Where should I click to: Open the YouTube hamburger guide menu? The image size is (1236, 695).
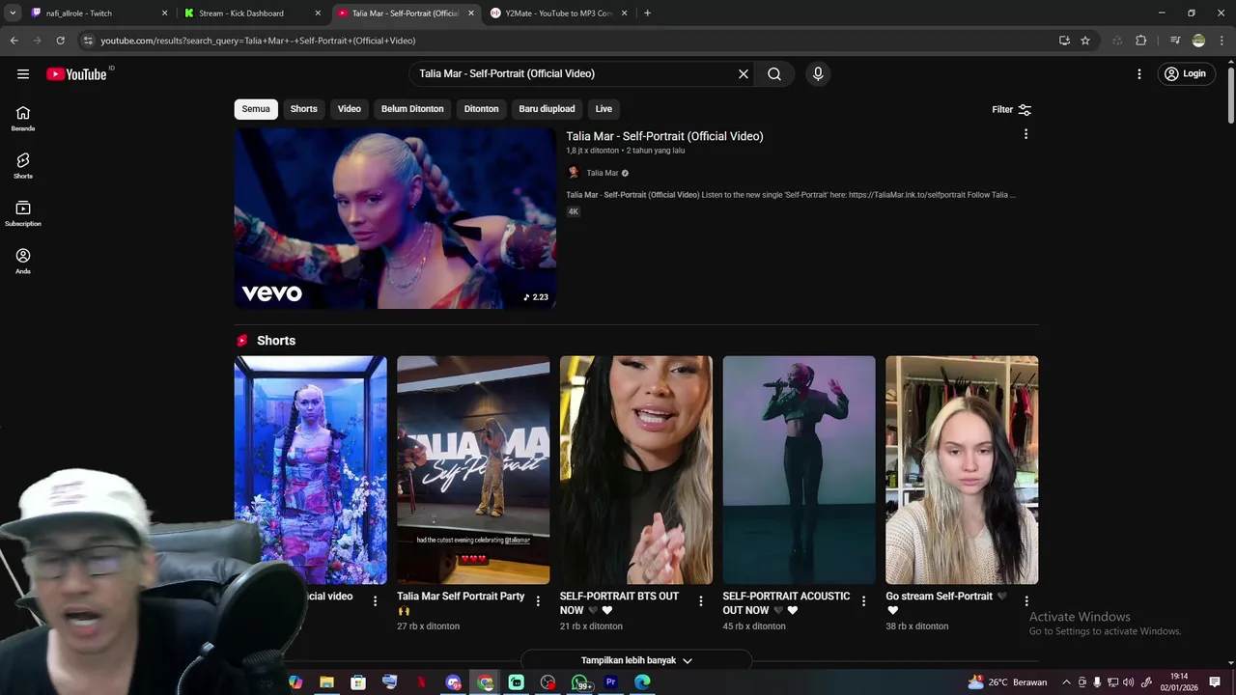pyautogui.click(x=23, y=73)
